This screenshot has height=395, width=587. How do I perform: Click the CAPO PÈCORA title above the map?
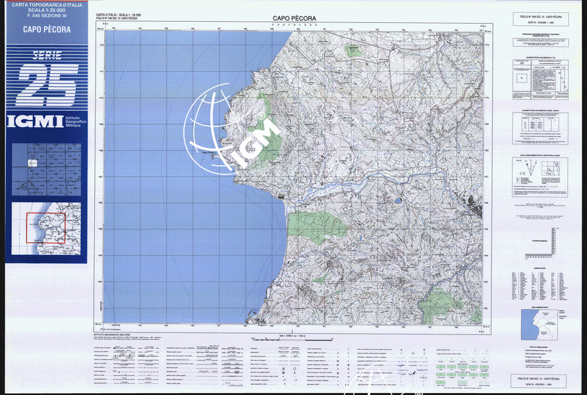pyautogui.click(x=294, y=18)
